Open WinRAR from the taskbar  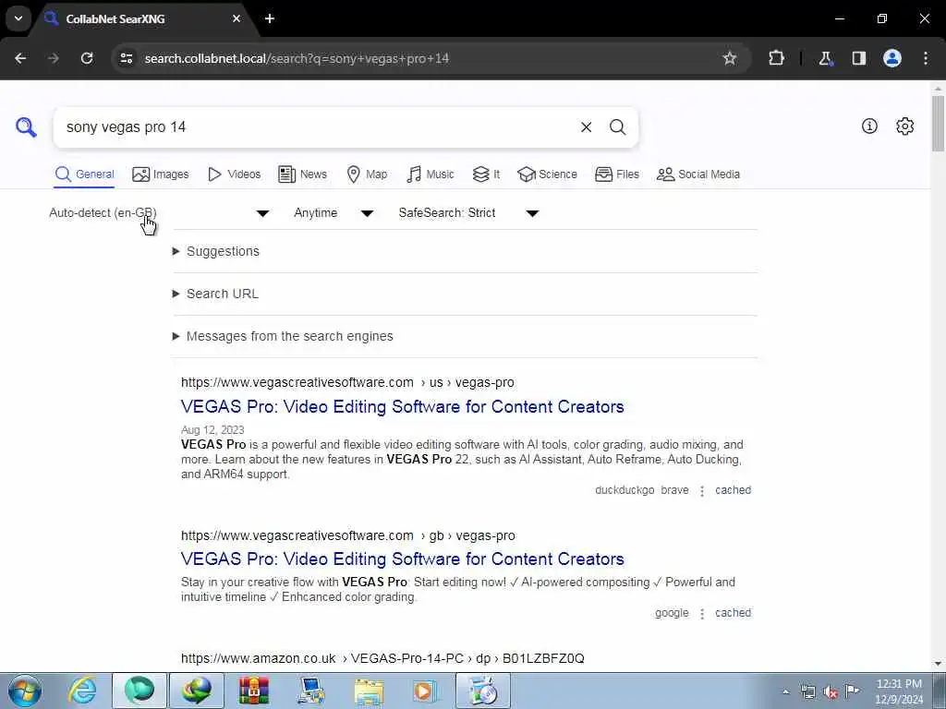click(254, 691)
